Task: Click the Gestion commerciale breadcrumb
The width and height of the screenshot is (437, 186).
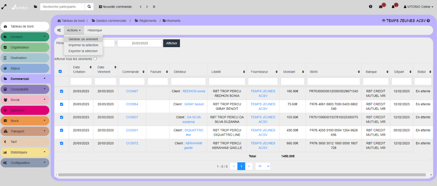Action: (109, 21)
